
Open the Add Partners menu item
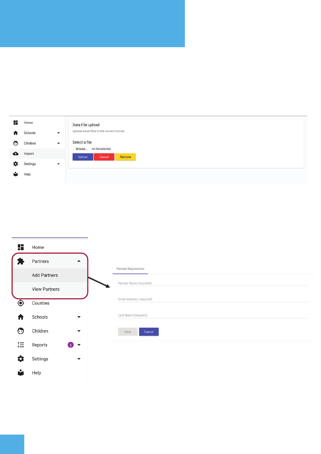point(45,275)
